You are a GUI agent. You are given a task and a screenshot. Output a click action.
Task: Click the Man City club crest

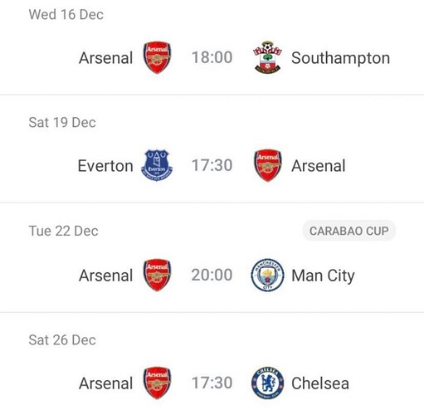click(x=267, y=275)
